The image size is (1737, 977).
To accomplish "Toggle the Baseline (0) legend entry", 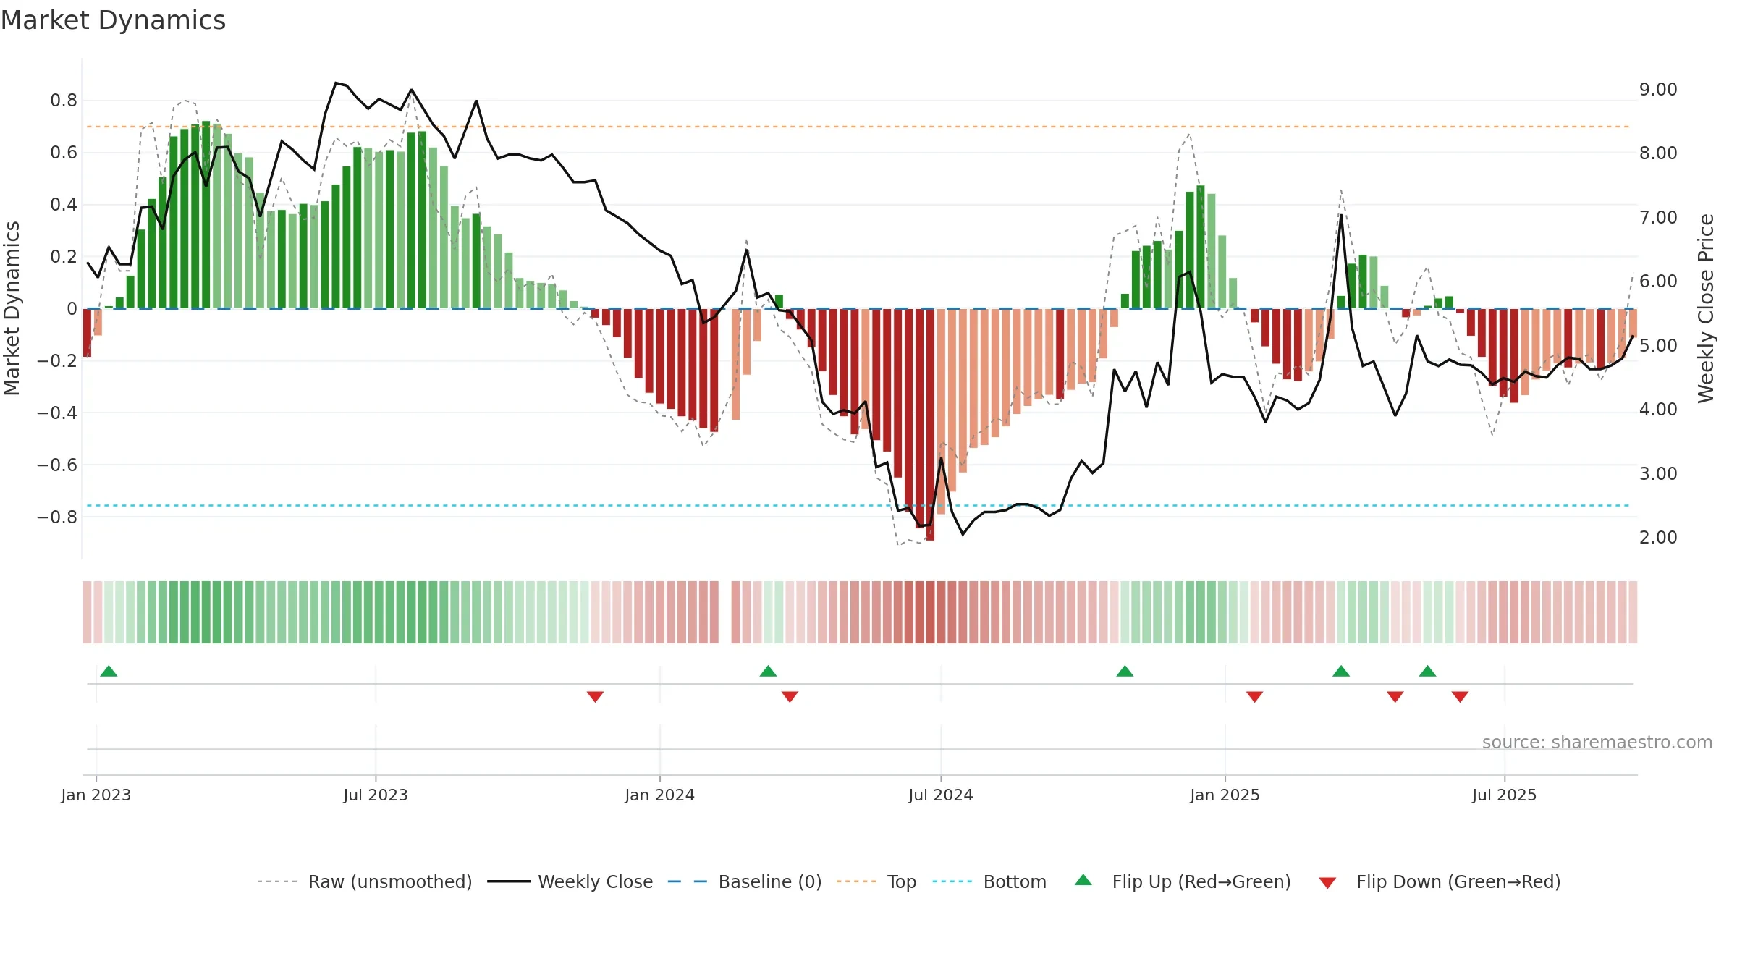I will pyautogui.click(x=744, y=881).
